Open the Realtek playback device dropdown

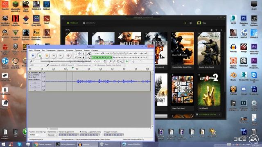[x=111, y=65]
